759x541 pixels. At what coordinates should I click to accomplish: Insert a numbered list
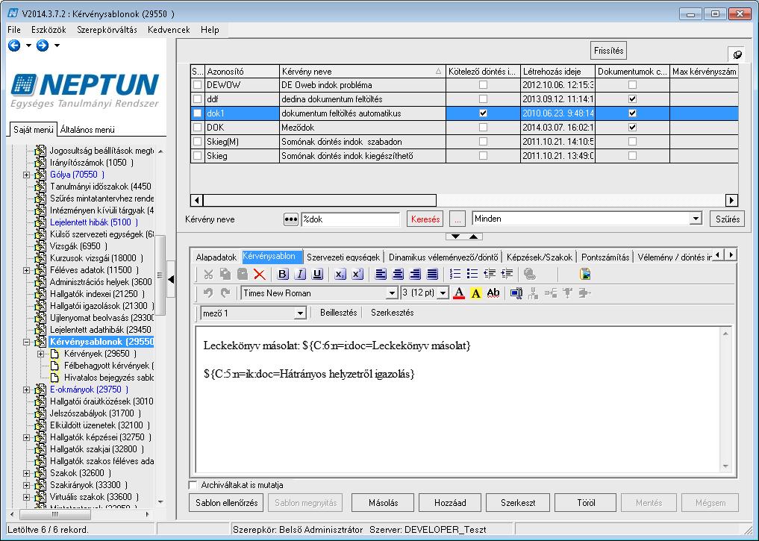(x=455, y=275)
